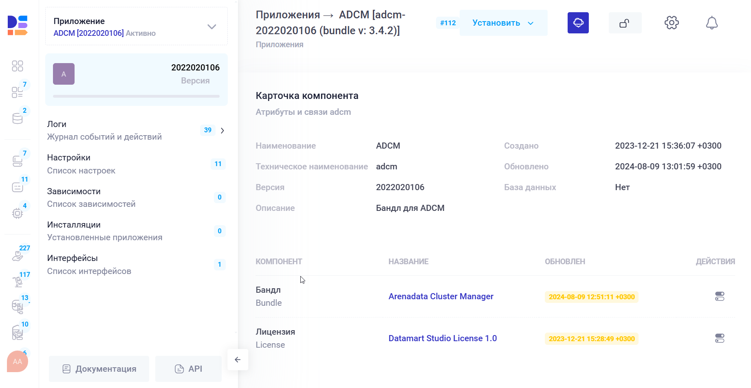Click the version progress bar under 2022020106
This screenshot has height=388, width=751.
click(x=136, y=96)
